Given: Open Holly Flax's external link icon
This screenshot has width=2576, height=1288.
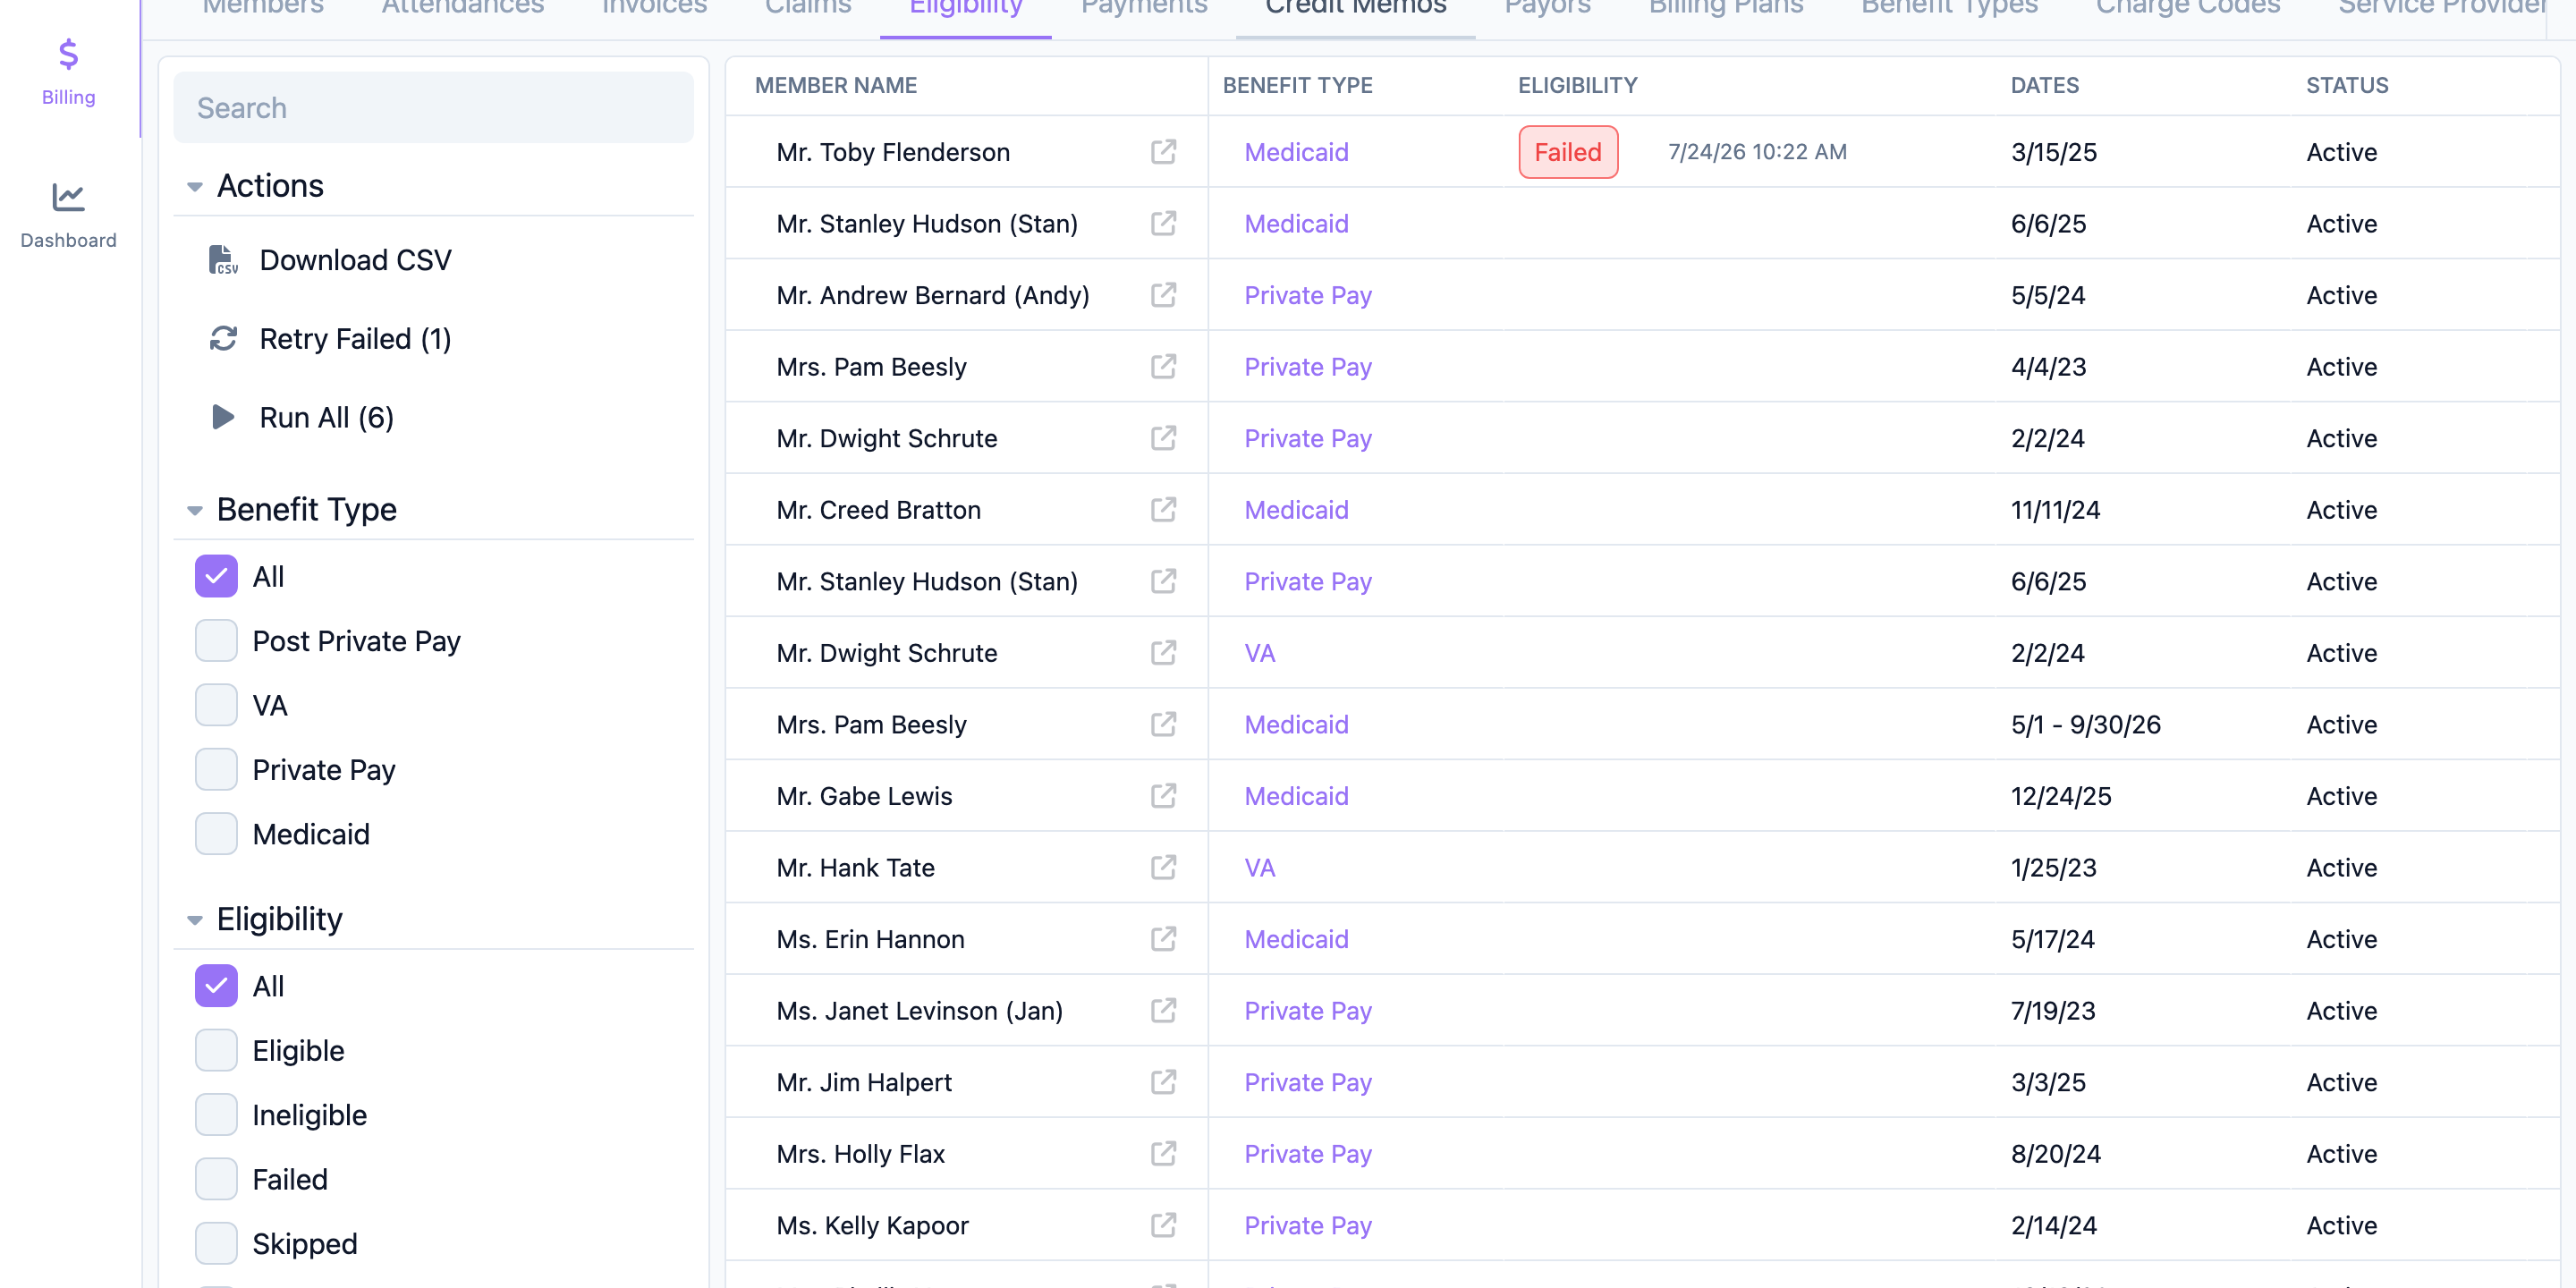Looking at the screenshot, I should click(x=1163, y=1154).
